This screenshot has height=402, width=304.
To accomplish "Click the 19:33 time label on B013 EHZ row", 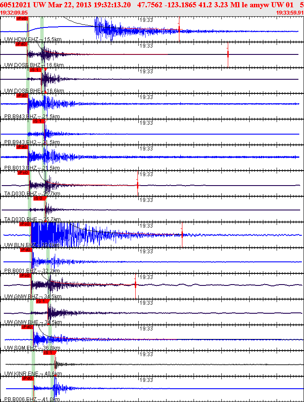I will 146,148.
